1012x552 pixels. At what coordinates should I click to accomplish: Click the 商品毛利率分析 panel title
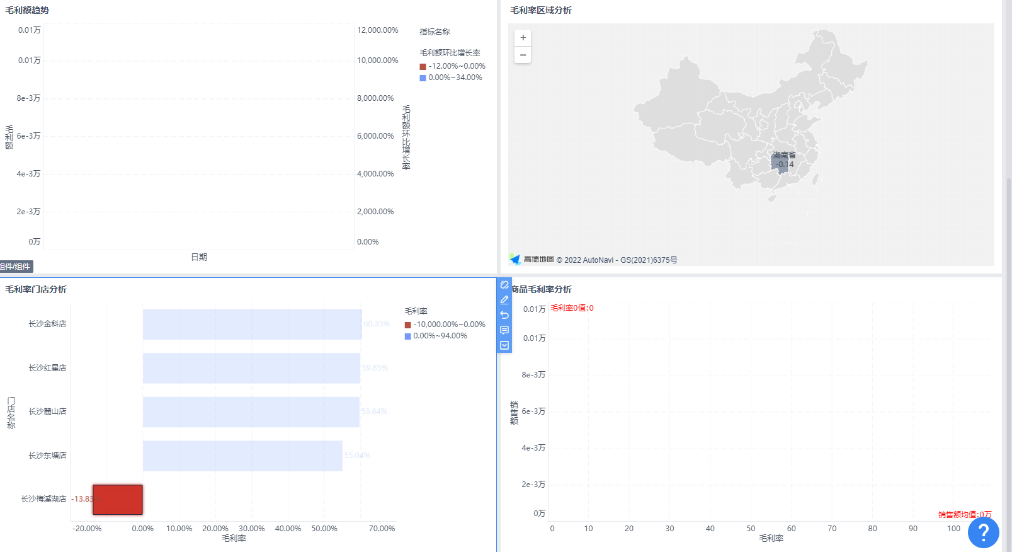(542, 289)
